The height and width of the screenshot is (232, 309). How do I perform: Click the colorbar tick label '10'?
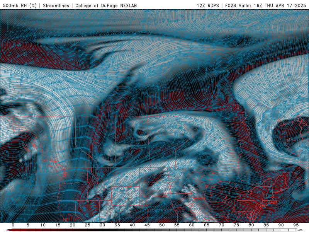tap(43, 225)
